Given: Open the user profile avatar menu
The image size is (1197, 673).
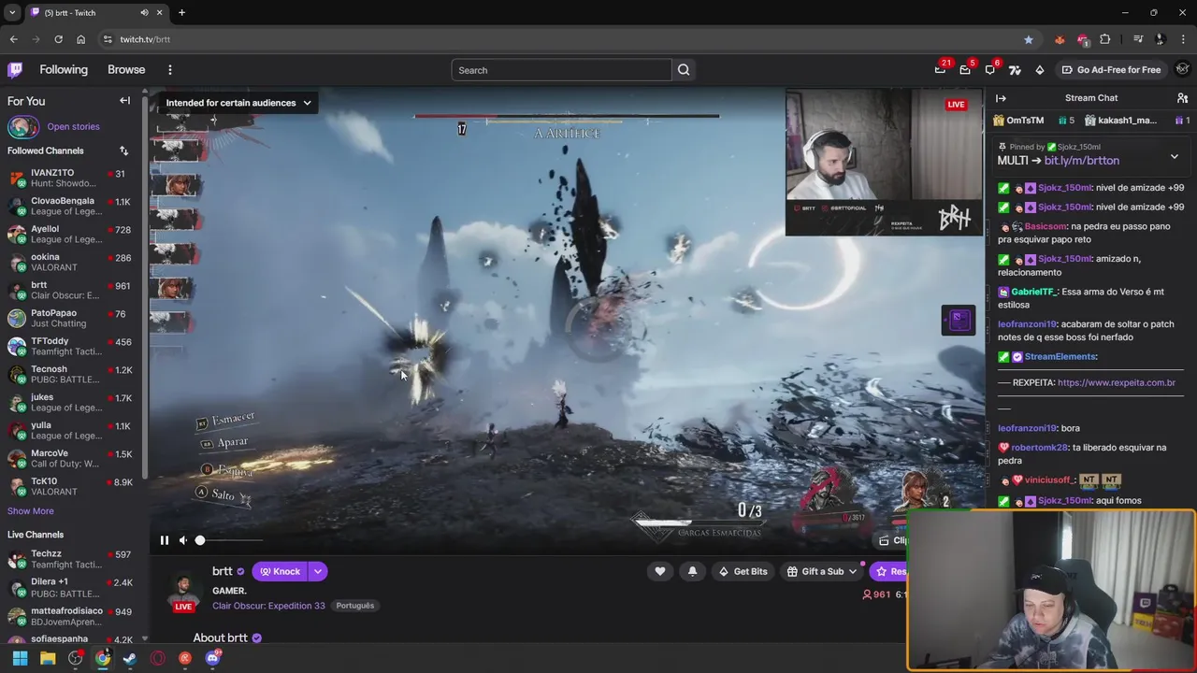Looking at the screenshot, I should (1183, 69).
